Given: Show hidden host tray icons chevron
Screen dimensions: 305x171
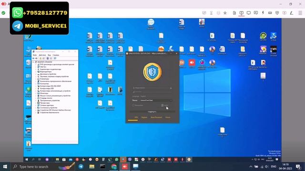Looking at the screenshot, I should [x=251, y=167].
